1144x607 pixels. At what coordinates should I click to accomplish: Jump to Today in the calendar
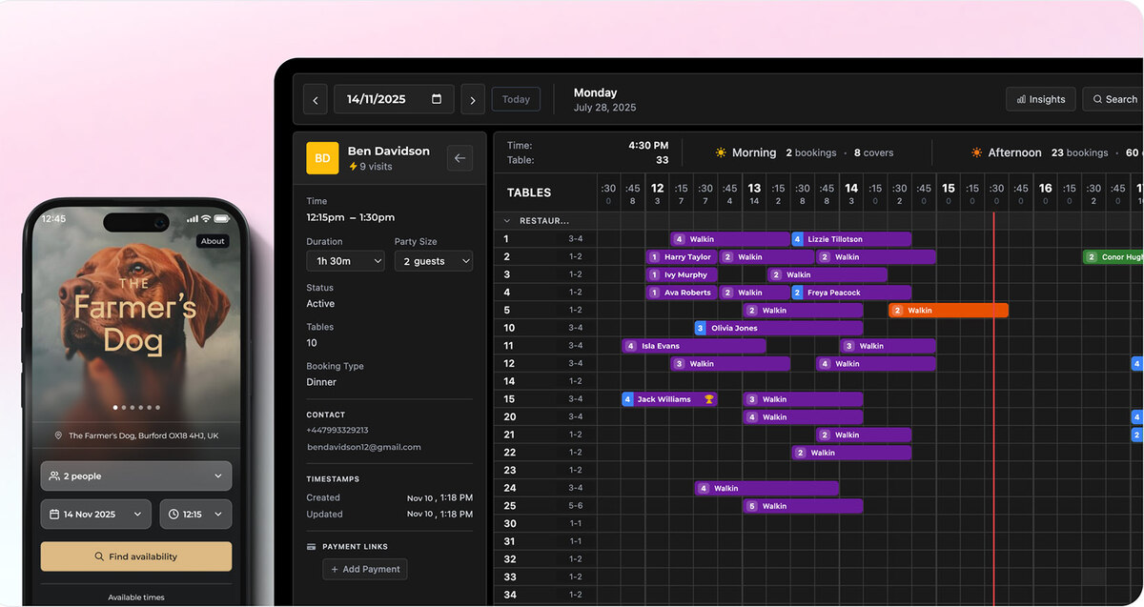[x=516, y=99]
